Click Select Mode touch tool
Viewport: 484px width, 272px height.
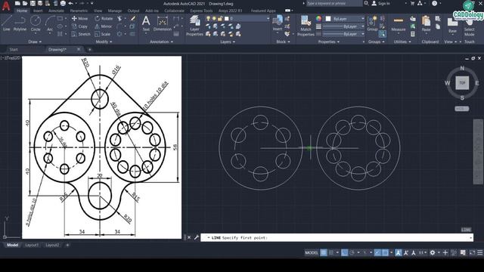coord(469,27)
